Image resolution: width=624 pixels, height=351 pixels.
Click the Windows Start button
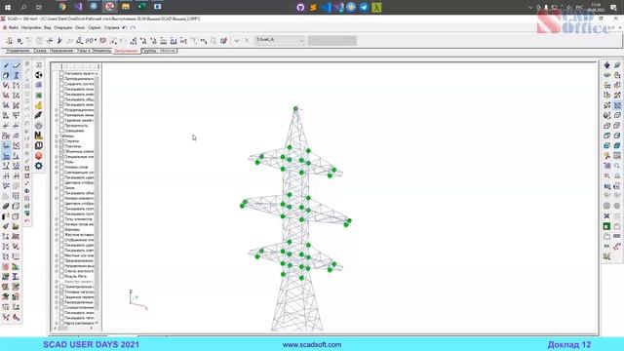[7, 7]
